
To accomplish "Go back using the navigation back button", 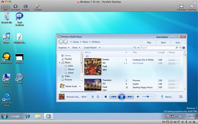I will [61, 42].
